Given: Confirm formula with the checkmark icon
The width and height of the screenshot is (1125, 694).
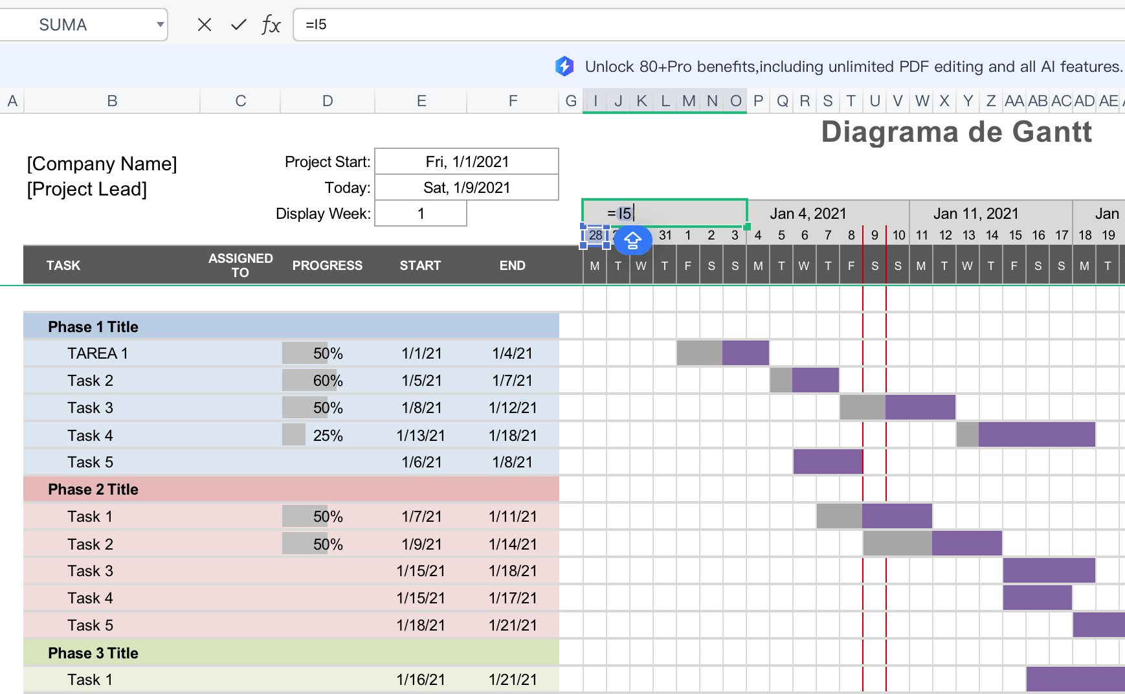Looking at the screenshot, I should (238, 25).
